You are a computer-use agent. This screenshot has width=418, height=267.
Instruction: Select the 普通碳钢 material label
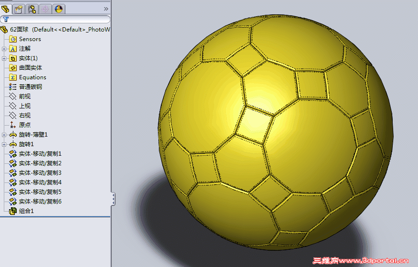31,87
